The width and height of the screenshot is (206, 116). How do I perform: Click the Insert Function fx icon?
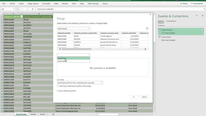(33, 9)
